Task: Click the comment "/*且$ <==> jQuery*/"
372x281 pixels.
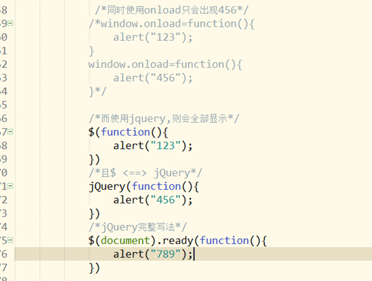Action: point(145,173)
